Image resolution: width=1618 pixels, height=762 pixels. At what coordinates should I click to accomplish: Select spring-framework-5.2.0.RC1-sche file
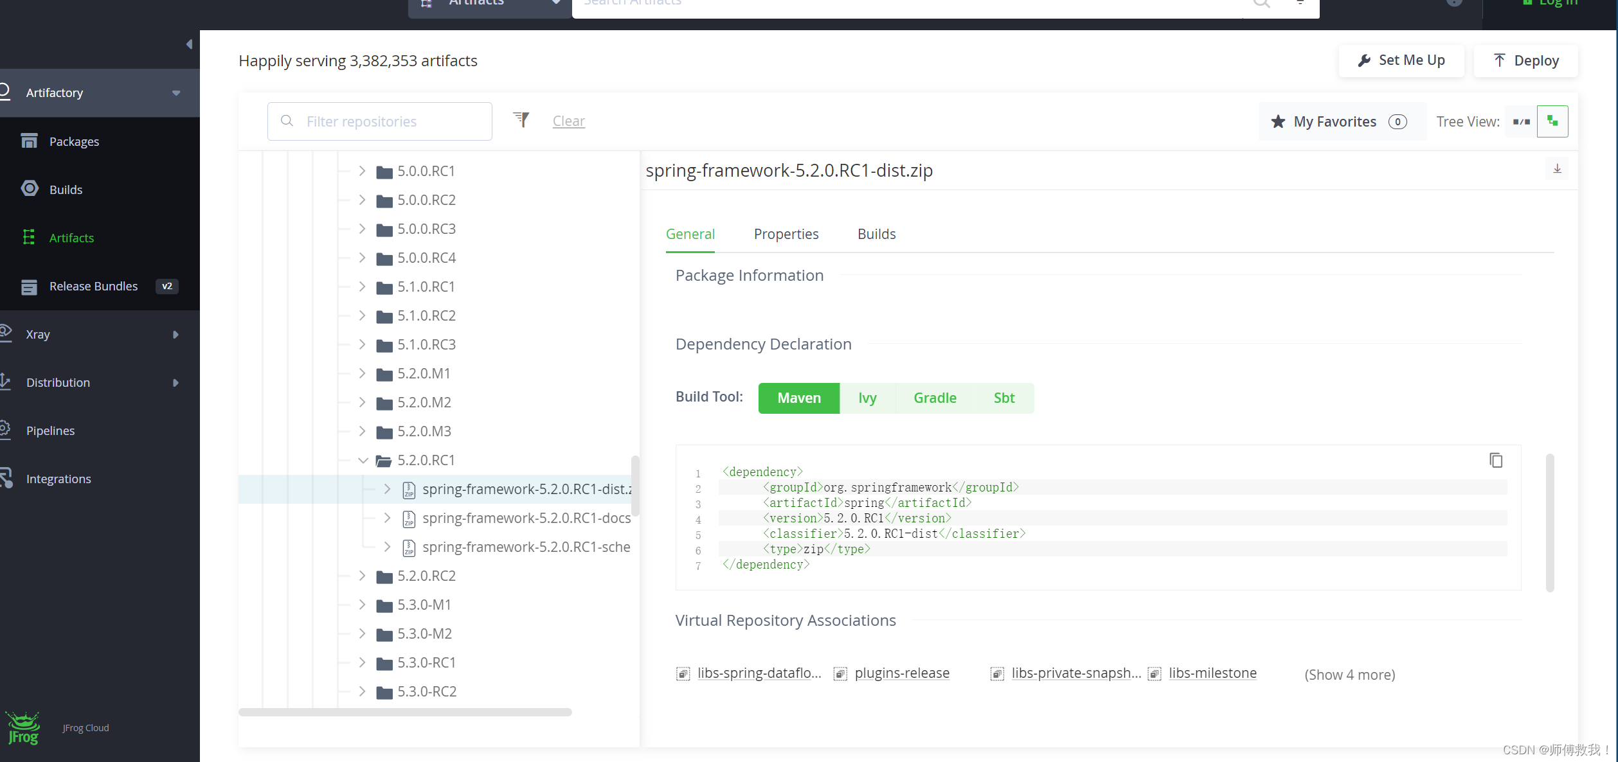(526, 547)
